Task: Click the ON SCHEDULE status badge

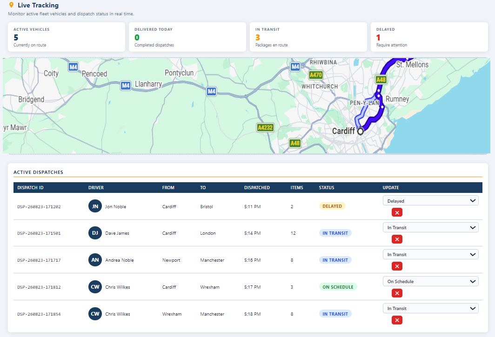Action: 338,287
